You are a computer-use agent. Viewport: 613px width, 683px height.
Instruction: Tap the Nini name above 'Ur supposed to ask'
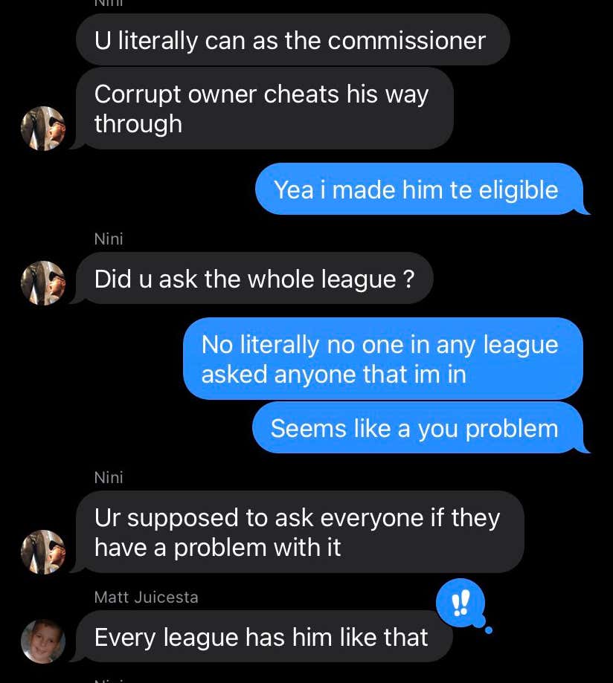[109, 477]
